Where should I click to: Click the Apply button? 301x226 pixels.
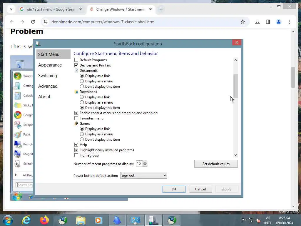(x=227, y=189)
